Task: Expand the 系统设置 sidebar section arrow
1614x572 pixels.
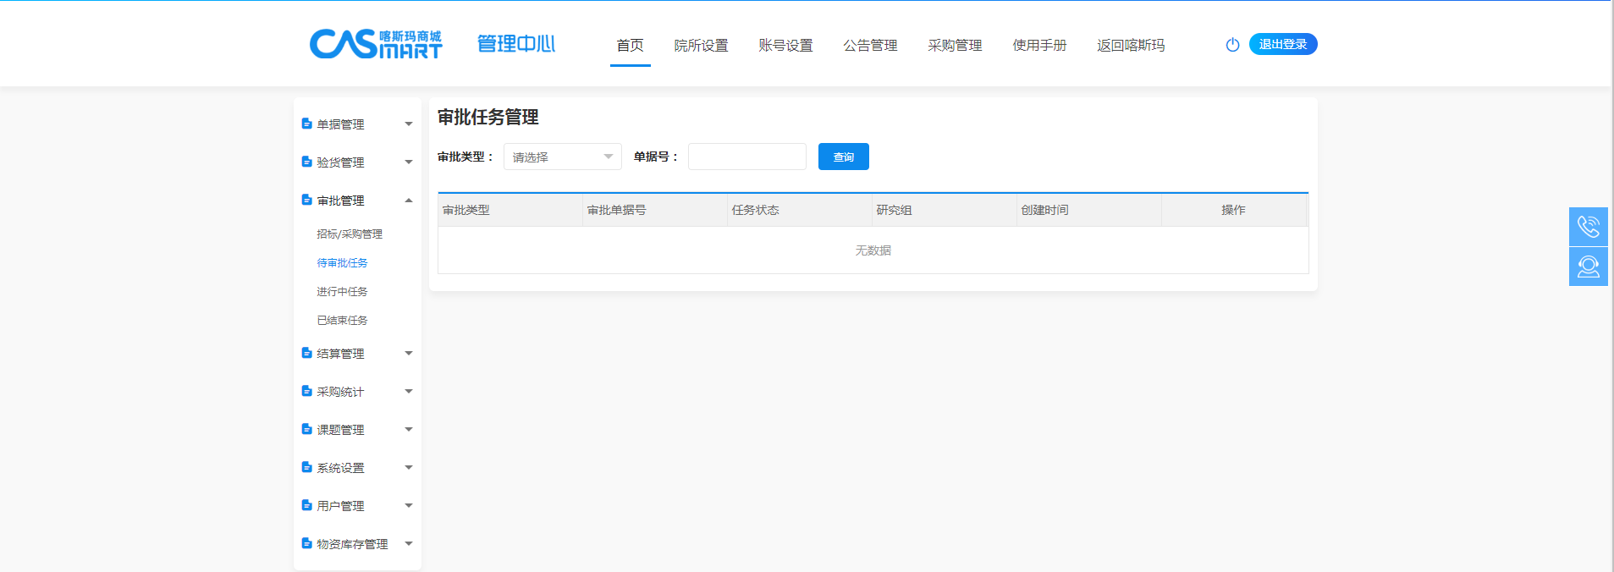Action: click(409, 467)
